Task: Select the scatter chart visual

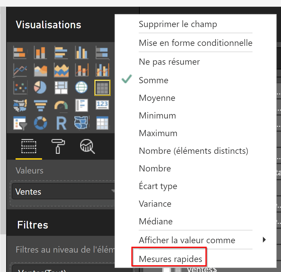Action: [x=20, y=87]
